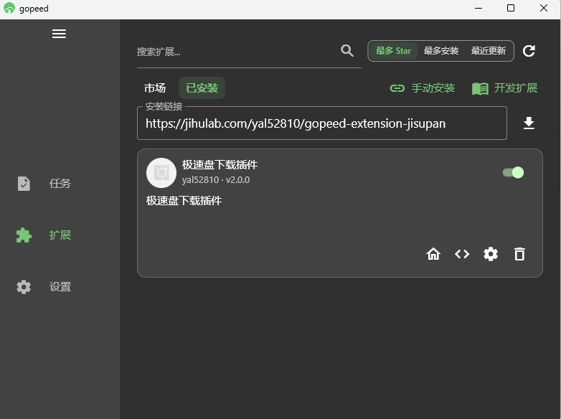
Task: Click the download icon beside install link
Action: pyautogui.click(x=529, y=123)
